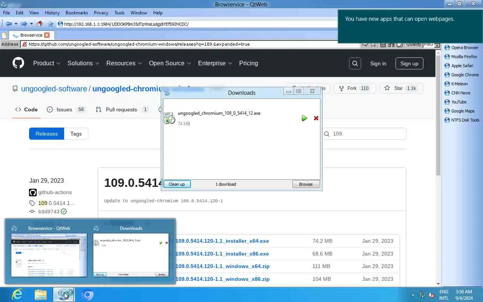
Task: Open the home page icon
Action: (x=40, y=24)
